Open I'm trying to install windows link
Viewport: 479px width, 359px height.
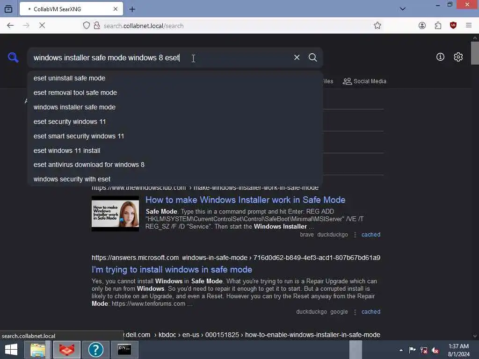pos(172,270)
